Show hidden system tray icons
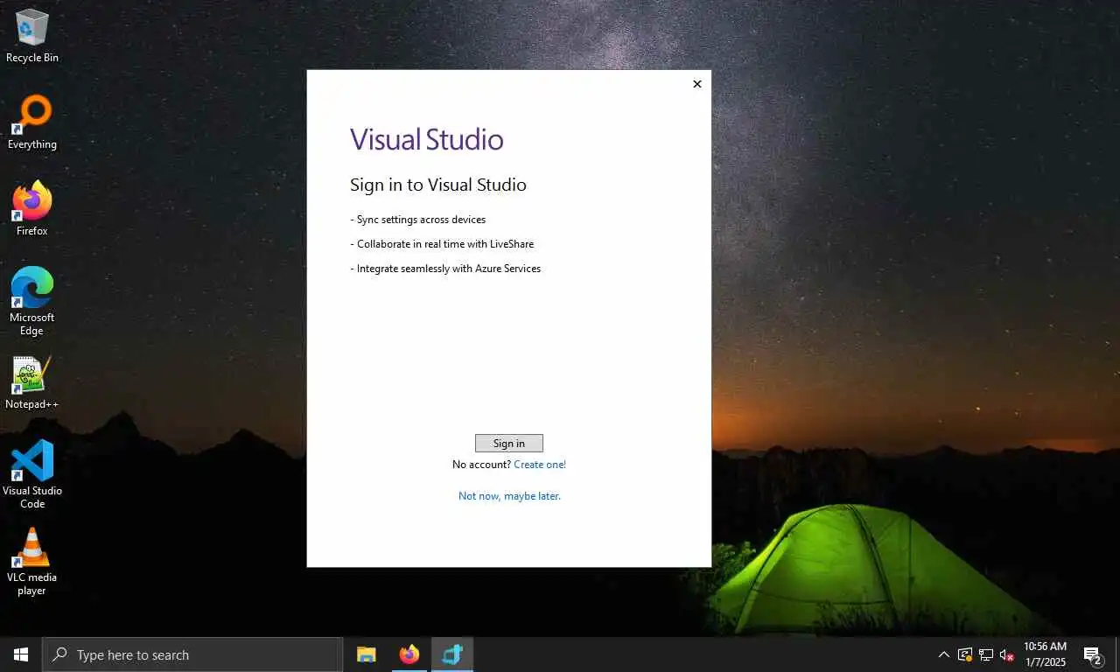 (943, 654)
